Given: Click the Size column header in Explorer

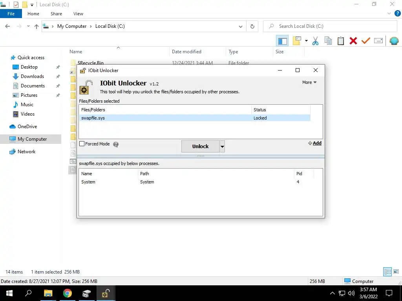Looking at the screenshot, I should click(289, 52).
